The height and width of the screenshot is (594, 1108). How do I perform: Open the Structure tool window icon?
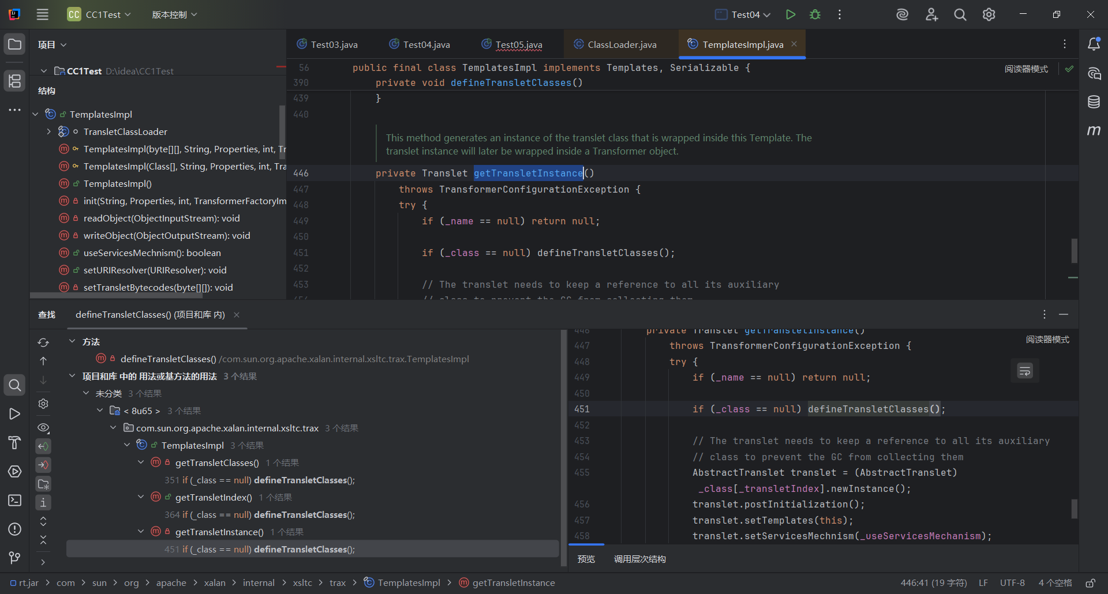click(x=15, y=81)
